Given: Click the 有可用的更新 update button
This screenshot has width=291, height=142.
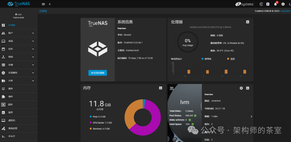Looking at the screenshot, I should coord(98,73).
